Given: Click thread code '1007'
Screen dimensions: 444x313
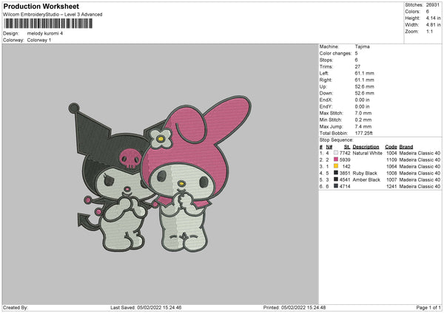Looking at the screenshot, I should pos(391,179).
